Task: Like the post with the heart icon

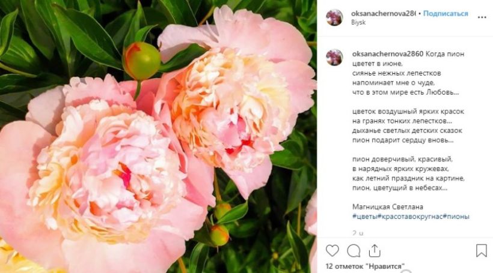Action: click(x=332, y=251)
